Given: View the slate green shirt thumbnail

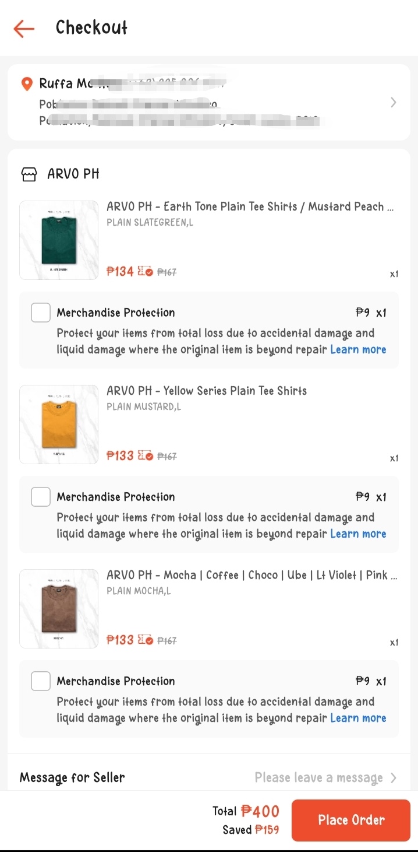Looking at the screenshot, I should click(x=59, y=240).
